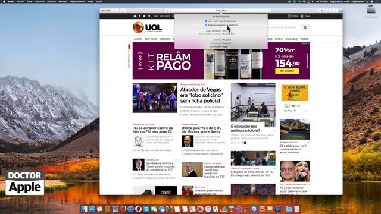Open the downloads folder in the Dock
381x214 pixels.
289,209
